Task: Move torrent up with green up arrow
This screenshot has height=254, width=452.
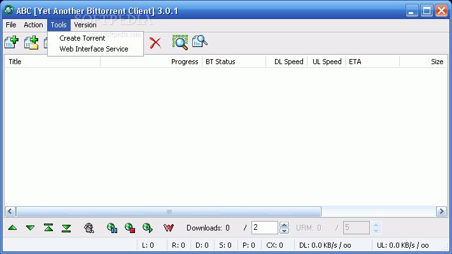Action: [x=12, y=228]
